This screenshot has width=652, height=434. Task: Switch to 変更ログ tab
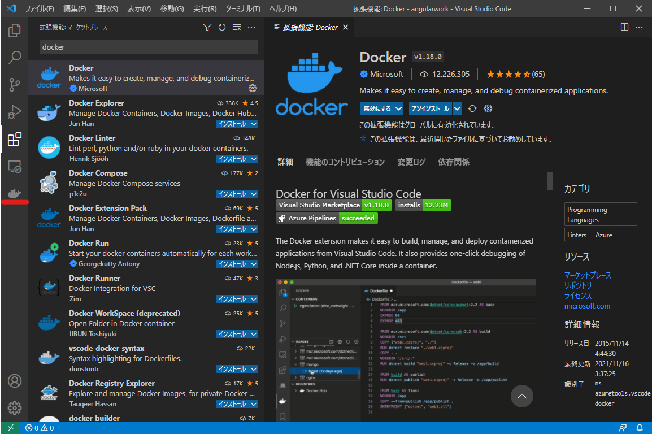click(411, 162)
